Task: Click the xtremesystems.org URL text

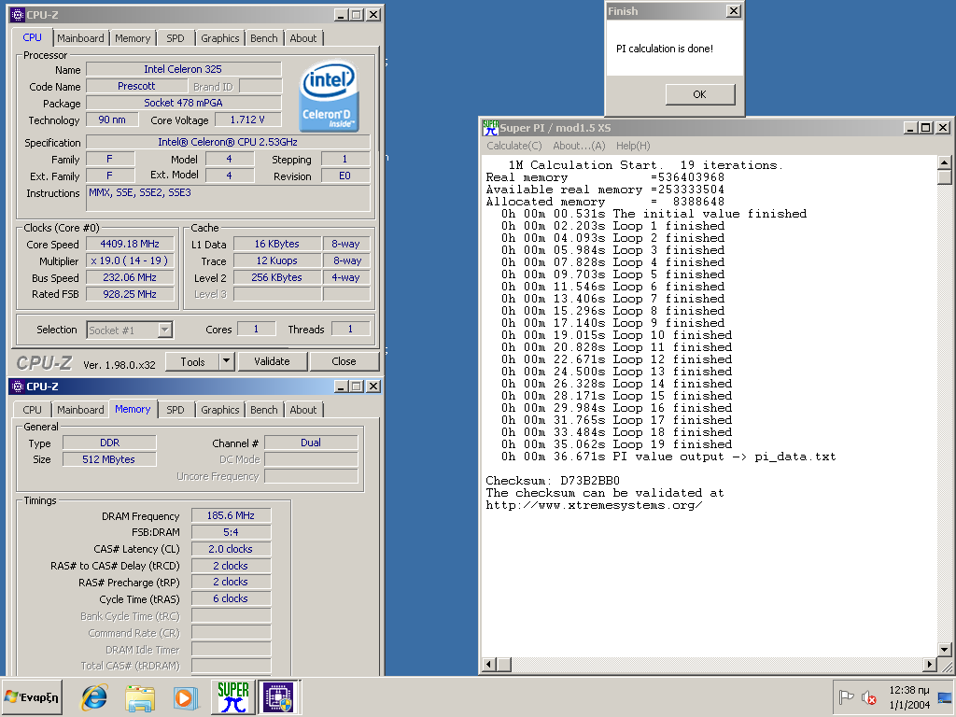Action: click(594, 505)
